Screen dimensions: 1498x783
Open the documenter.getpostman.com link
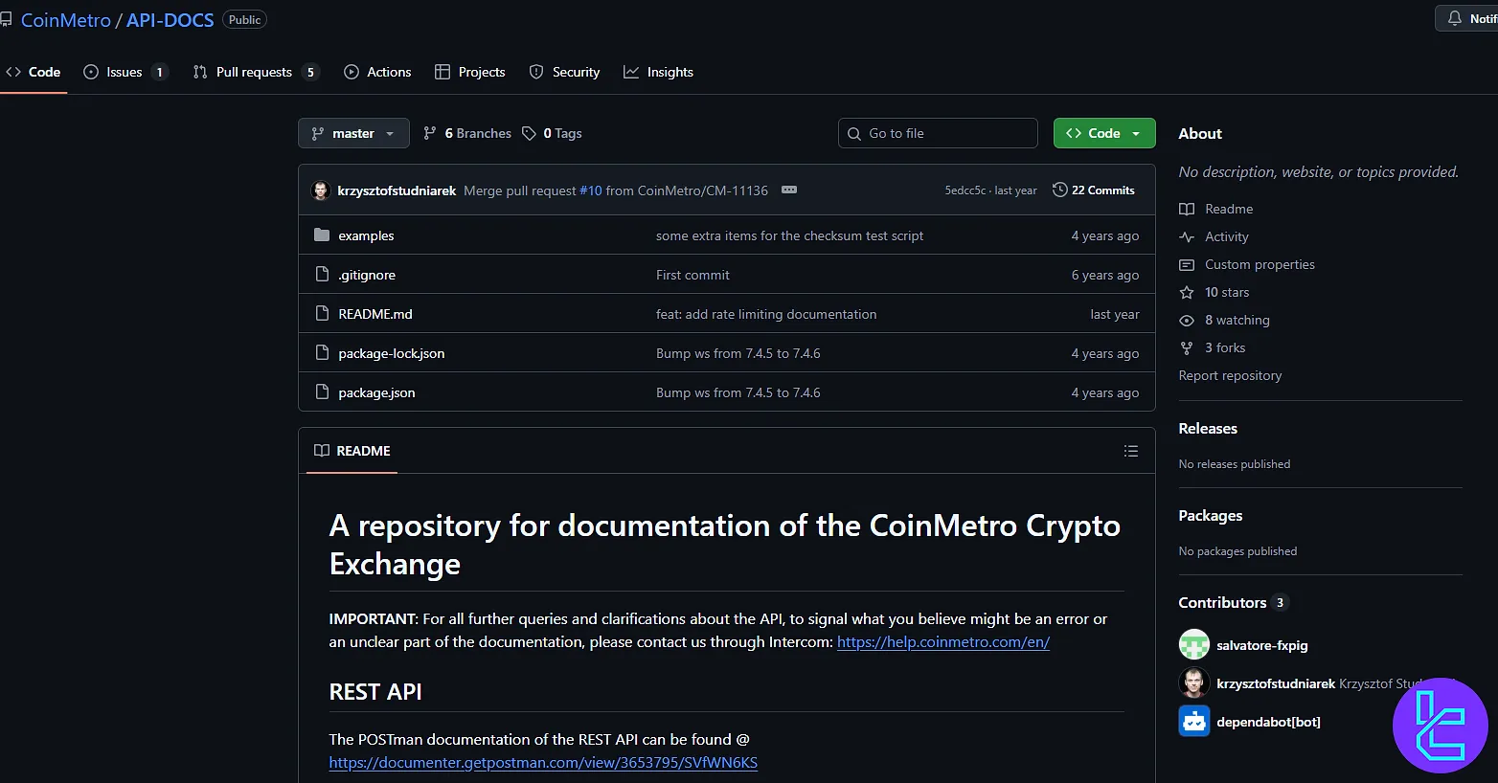pyautogui.click(x=543, y=763)
